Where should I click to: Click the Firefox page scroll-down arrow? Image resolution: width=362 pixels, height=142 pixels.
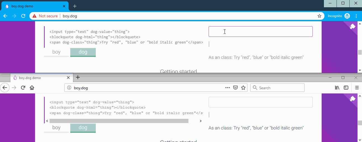tap(359, 139)
